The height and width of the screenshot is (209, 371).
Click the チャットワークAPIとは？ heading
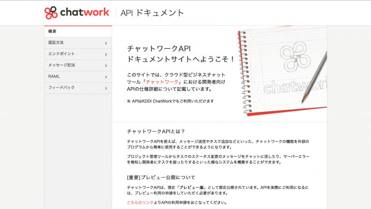(156, 132)
